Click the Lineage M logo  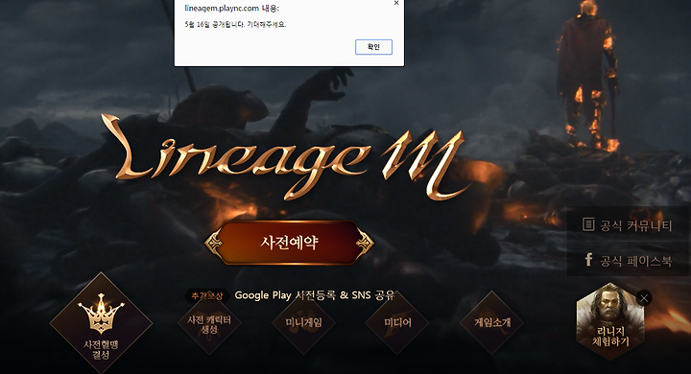click(x=285, y=156)
